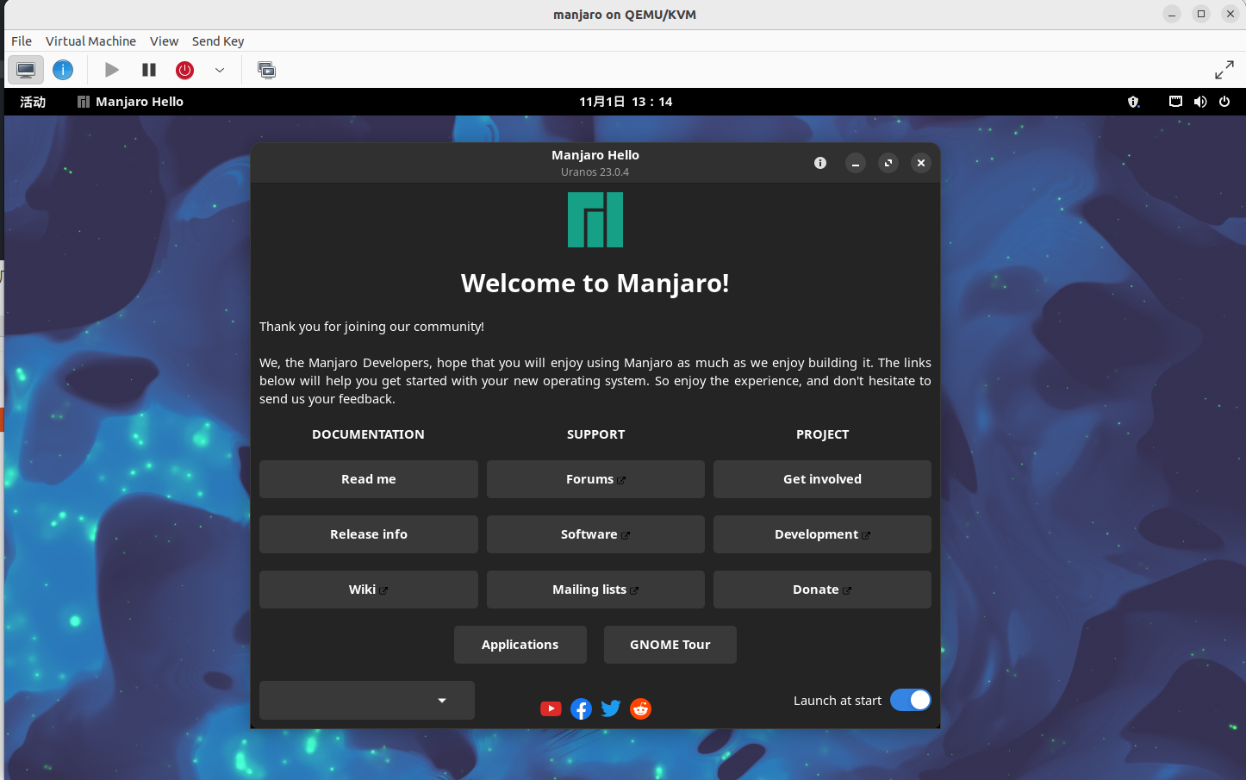Open the Manjaro Facebook page icon

pyautogui.click(x=582, y=708)
